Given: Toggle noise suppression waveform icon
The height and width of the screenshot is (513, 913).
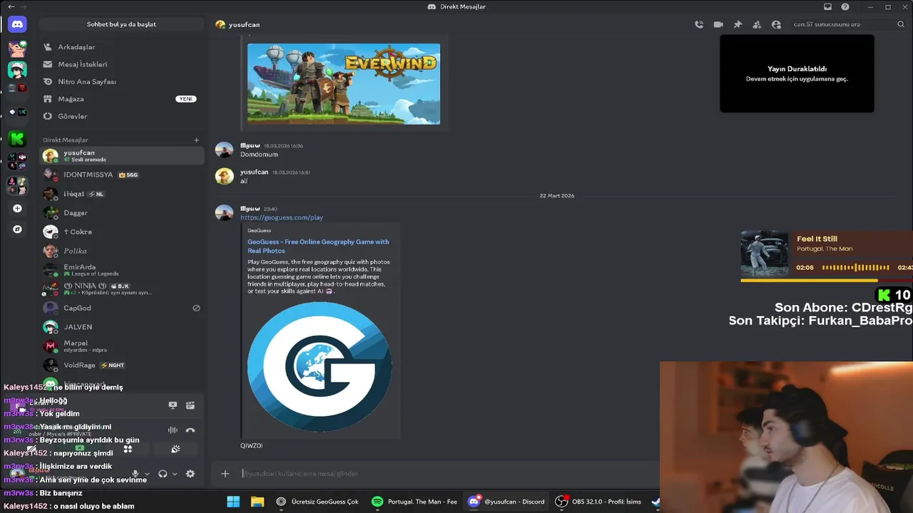Looking at the screenshot, I should coord(173,430).
